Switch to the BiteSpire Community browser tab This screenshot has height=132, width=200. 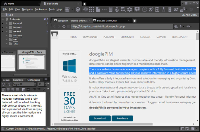coord(107,21)
